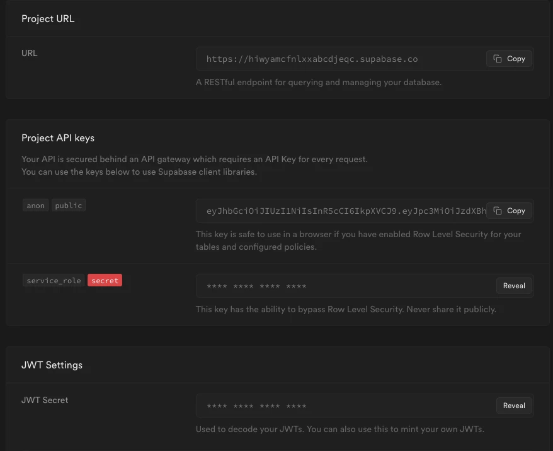Select the anon badge
The height and width of the screenshot is (451, 553).
click(x=35, y=205)
